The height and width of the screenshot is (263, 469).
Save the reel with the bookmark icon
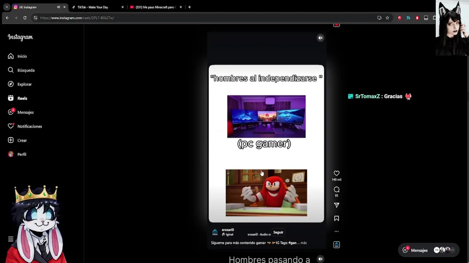point(336,218)
